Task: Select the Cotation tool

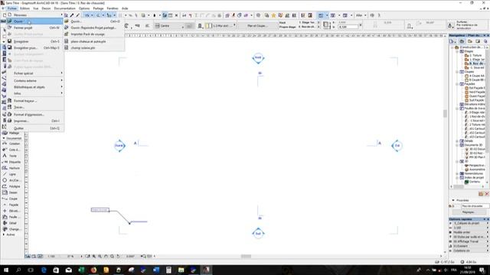Action: click(x=12, y=144)
